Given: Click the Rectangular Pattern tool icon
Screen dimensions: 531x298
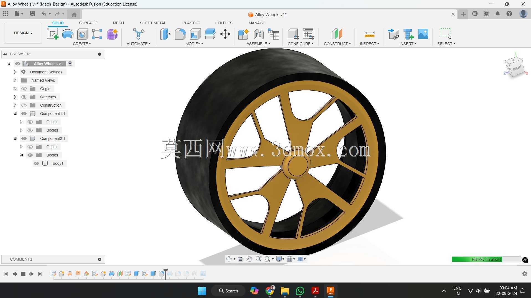Looking at the screenshot, I should point(97,34).
